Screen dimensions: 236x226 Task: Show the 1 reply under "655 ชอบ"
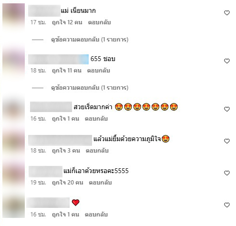(x=90, y=88)
